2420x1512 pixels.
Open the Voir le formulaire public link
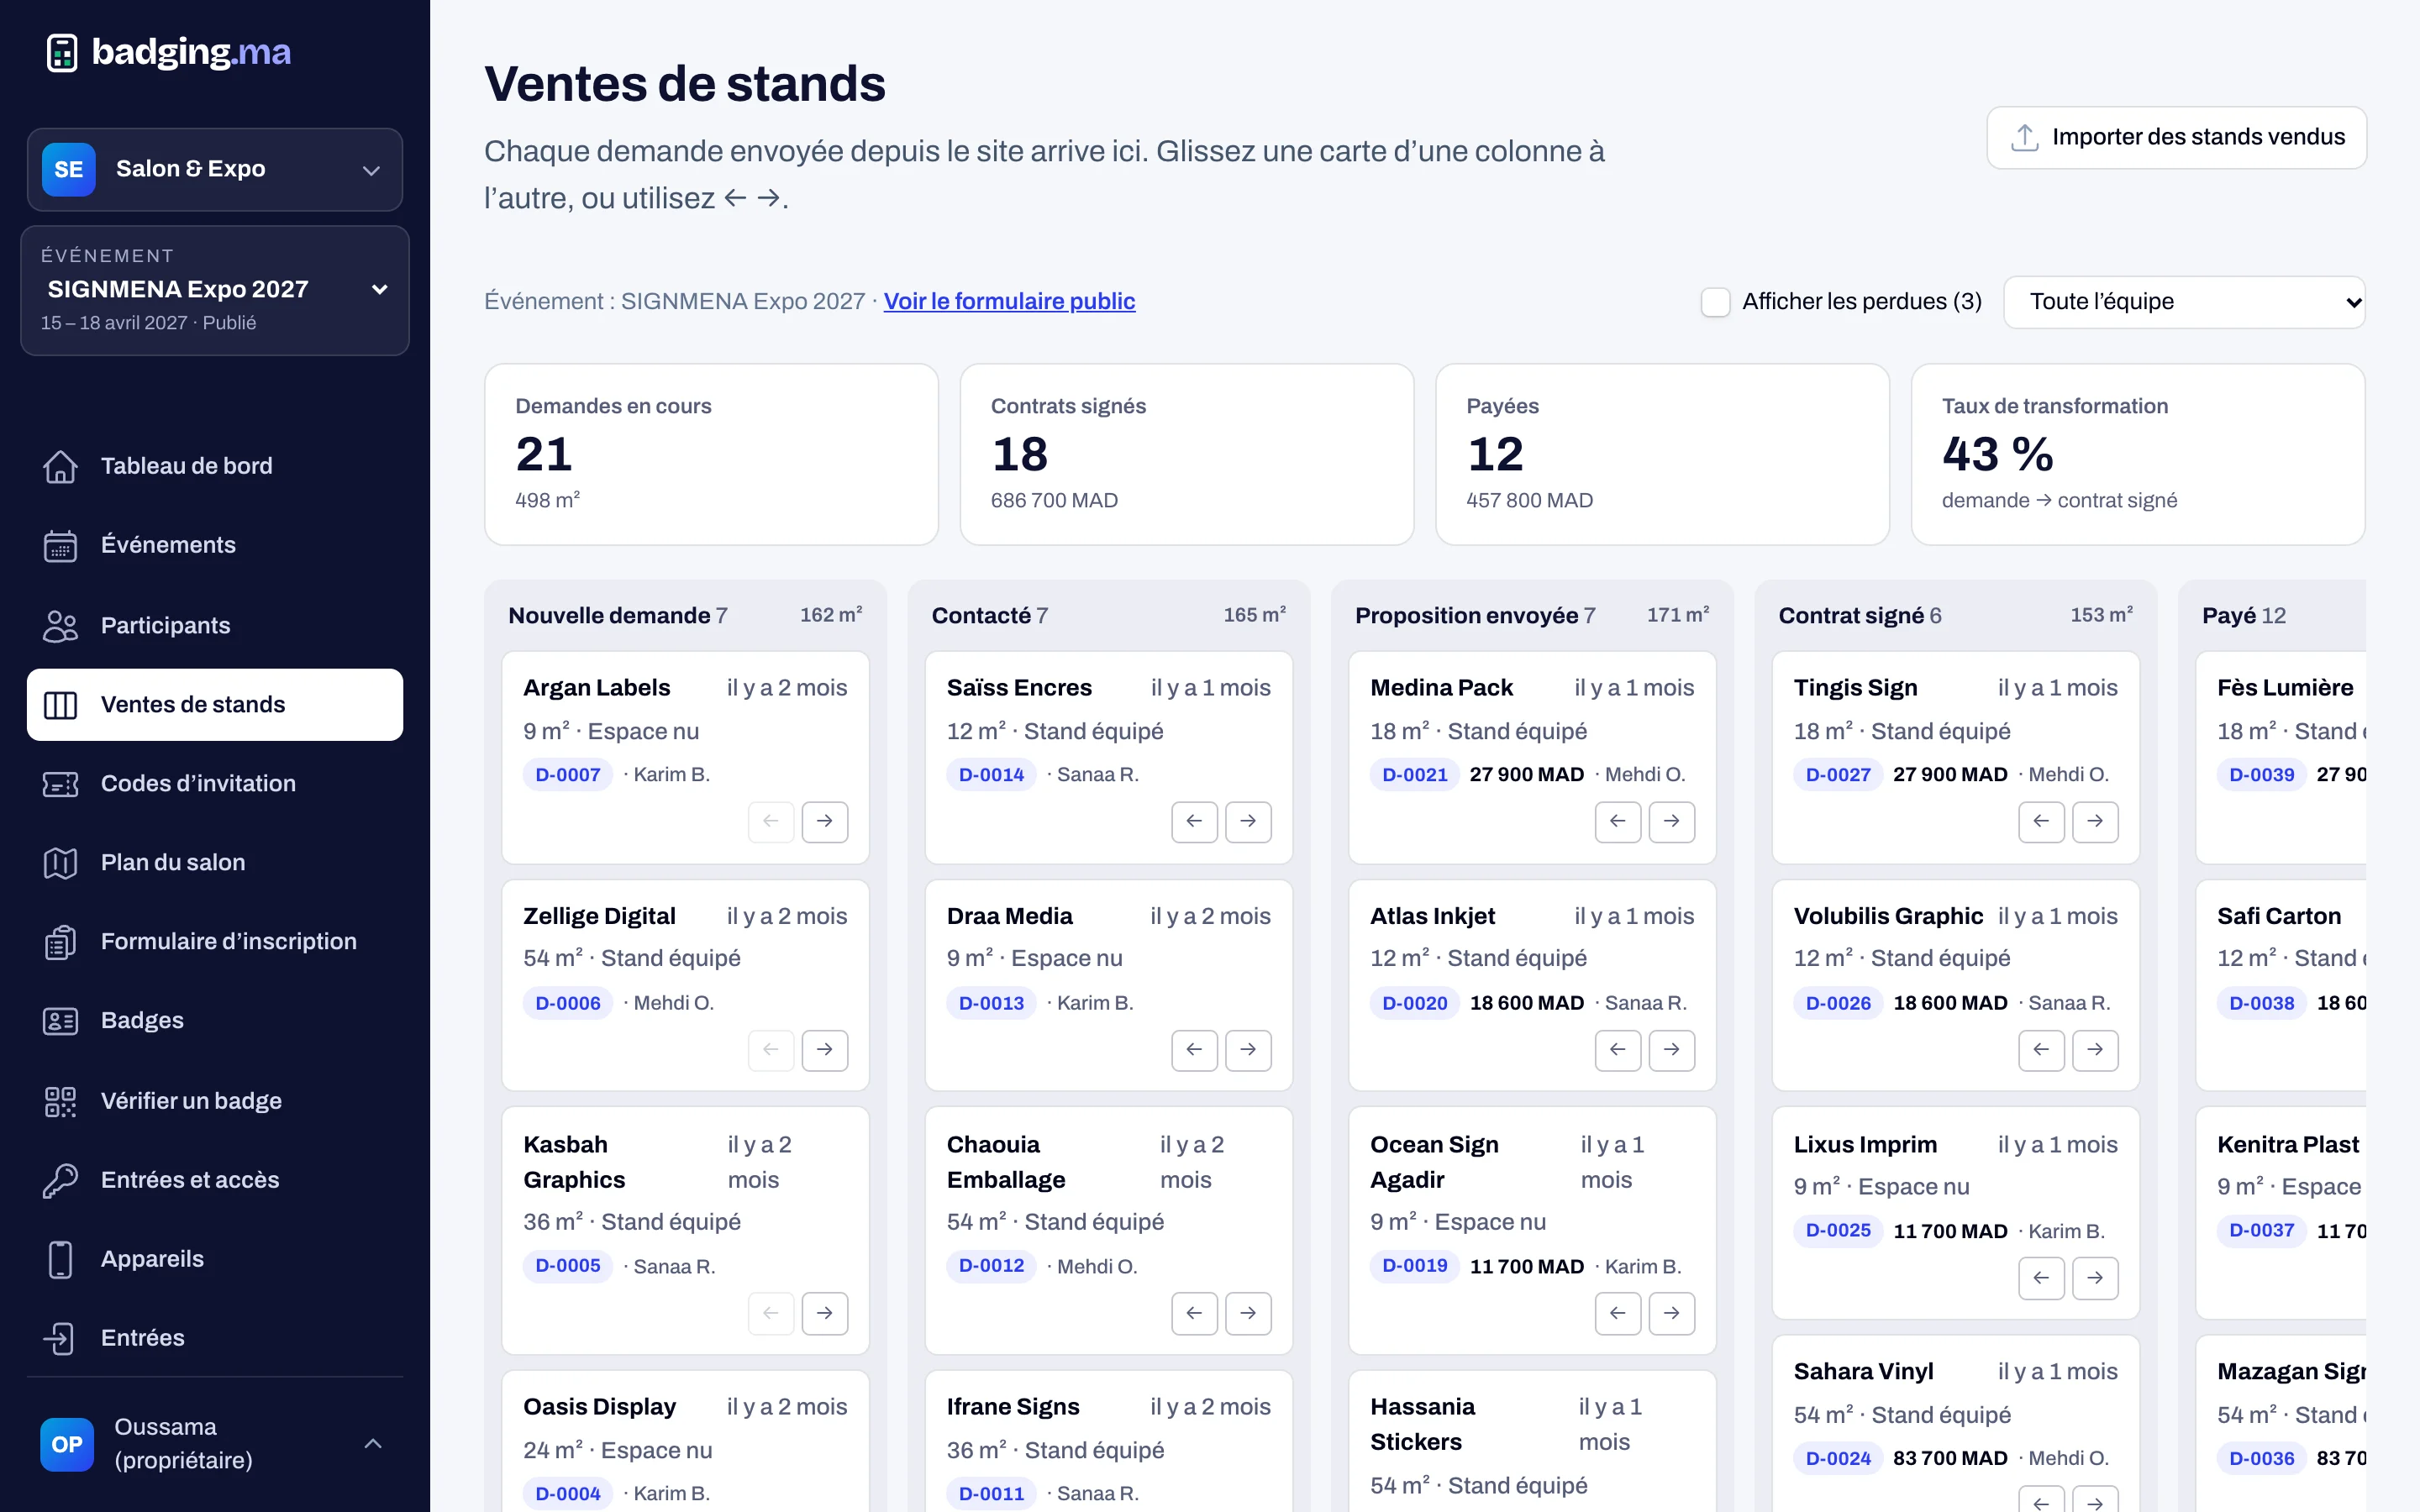[1009, 301]
